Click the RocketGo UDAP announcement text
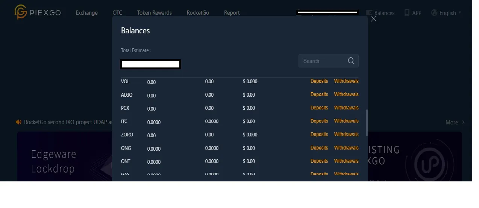 click(68, 122)
